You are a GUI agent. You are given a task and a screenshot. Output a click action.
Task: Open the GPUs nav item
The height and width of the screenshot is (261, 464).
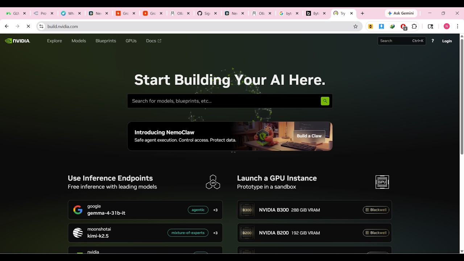click(131, 41)
